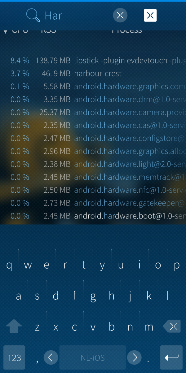Image resolution: width=186 pixels, height=373 pixels.
Task: Tap the enter return key
Action: 171,357
